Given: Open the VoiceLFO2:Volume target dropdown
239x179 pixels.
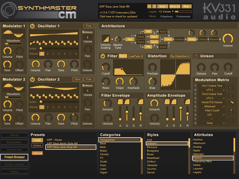Looking at the screenshot, I should pyautogui.click(x=212, y=102).
